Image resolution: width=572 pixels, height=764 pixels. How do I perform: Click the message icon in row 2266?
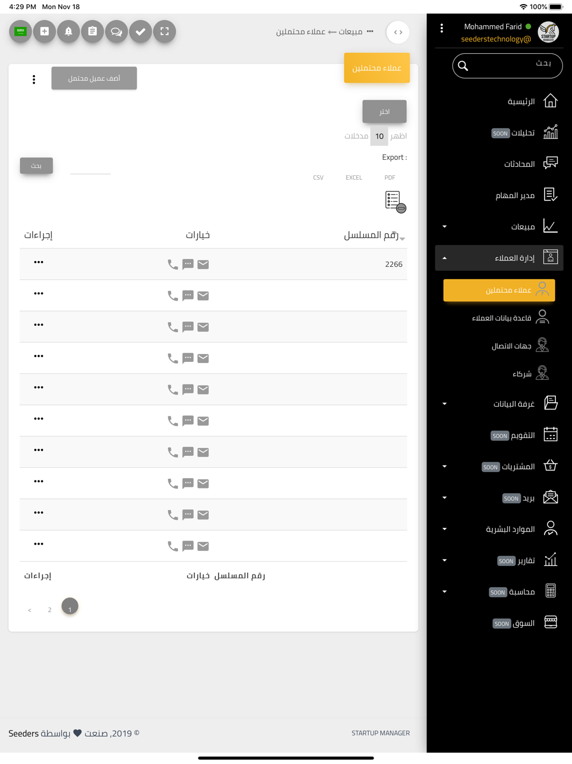pos(188,264)
